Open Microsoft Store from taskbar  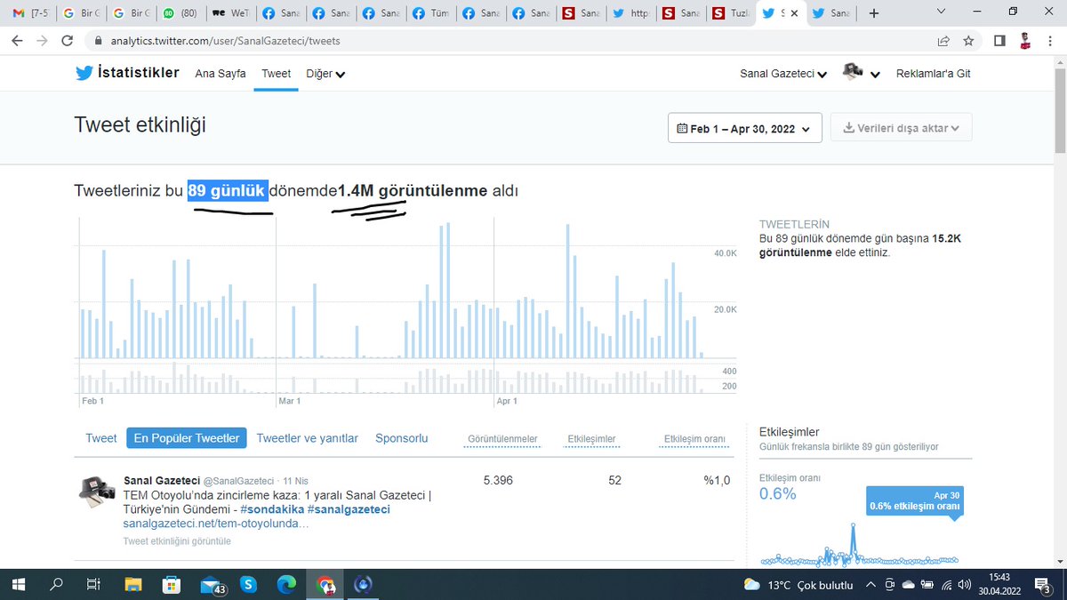(x=172, y=584)
